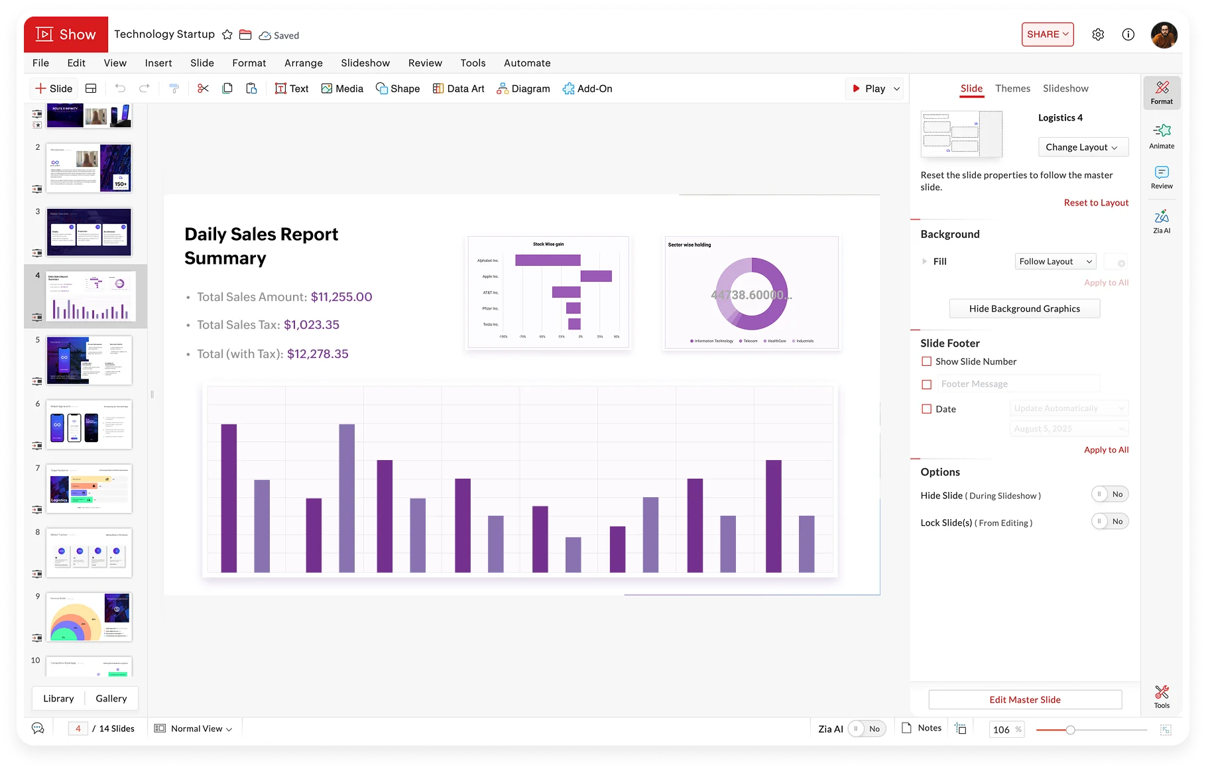Click the scissors Cut icon
The height and width of the screenshot is (769, 1206).
[203, 88]
